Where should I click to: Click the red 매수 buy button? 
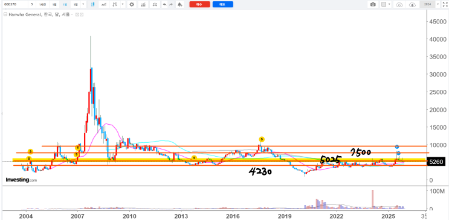pyautogui.click(x=199, y=4)
